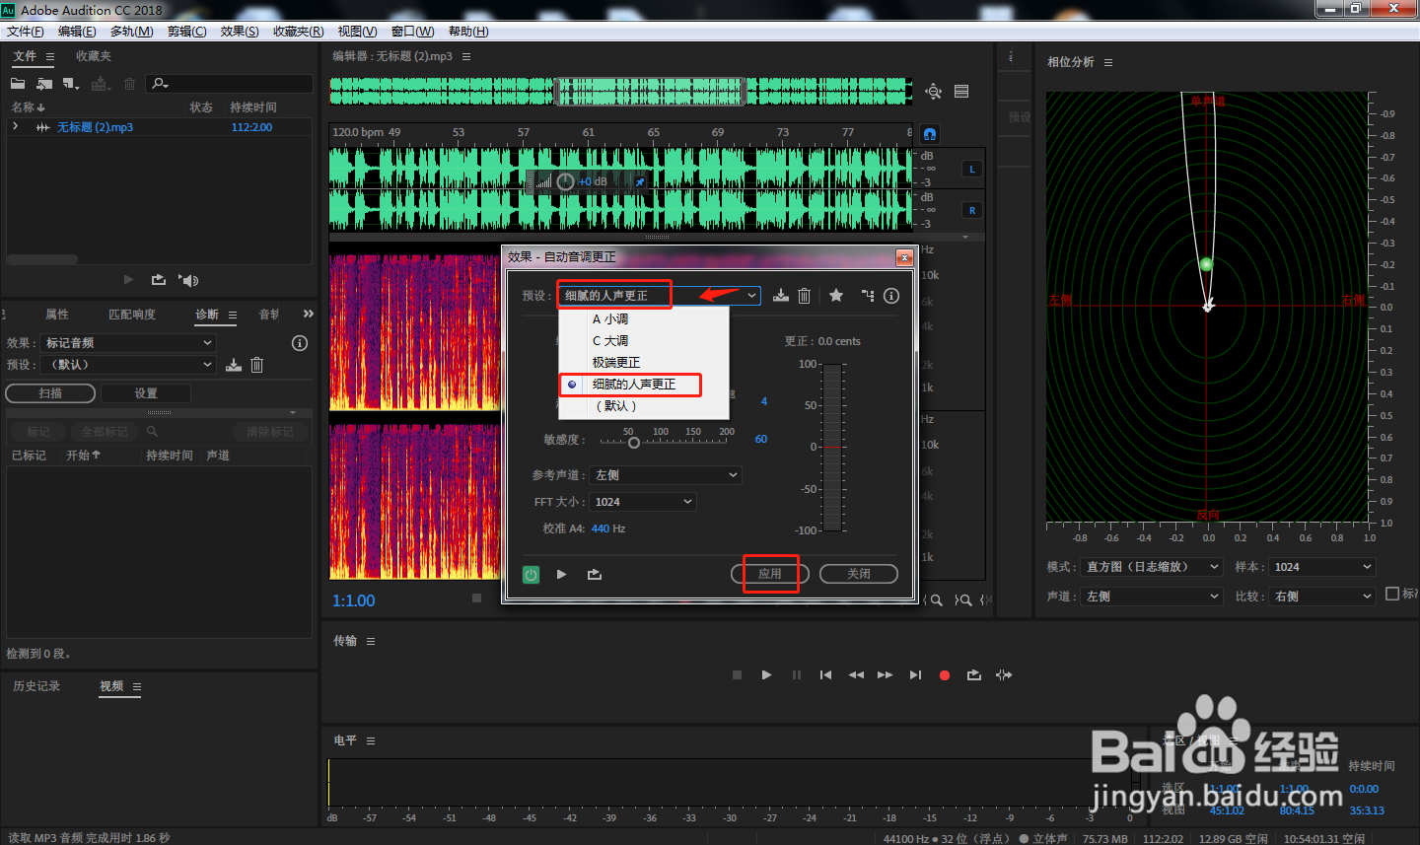Select the （默认） preset option in the list
1420x845 pixels.
[644, 406]
